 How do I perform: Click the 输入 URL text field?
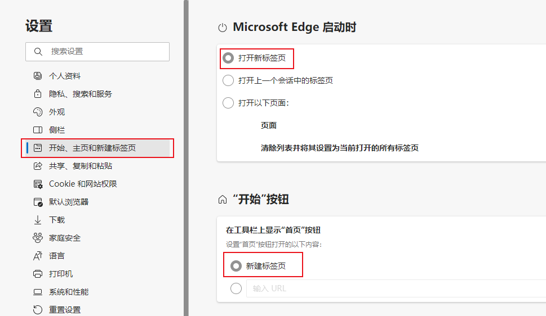coord(394,288)
